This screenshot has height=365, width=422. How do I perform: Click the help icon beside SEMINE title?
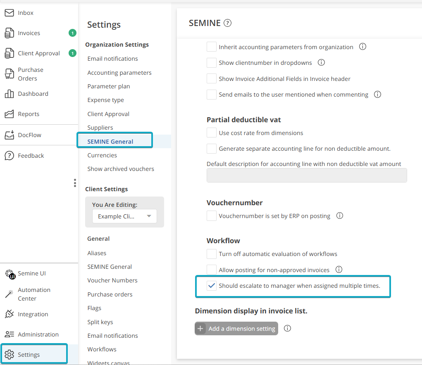coord(227,23)
